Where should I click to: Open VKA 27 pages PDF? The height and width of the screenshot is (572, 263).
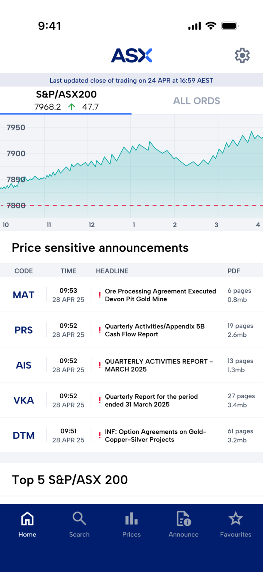coord(241,400)
